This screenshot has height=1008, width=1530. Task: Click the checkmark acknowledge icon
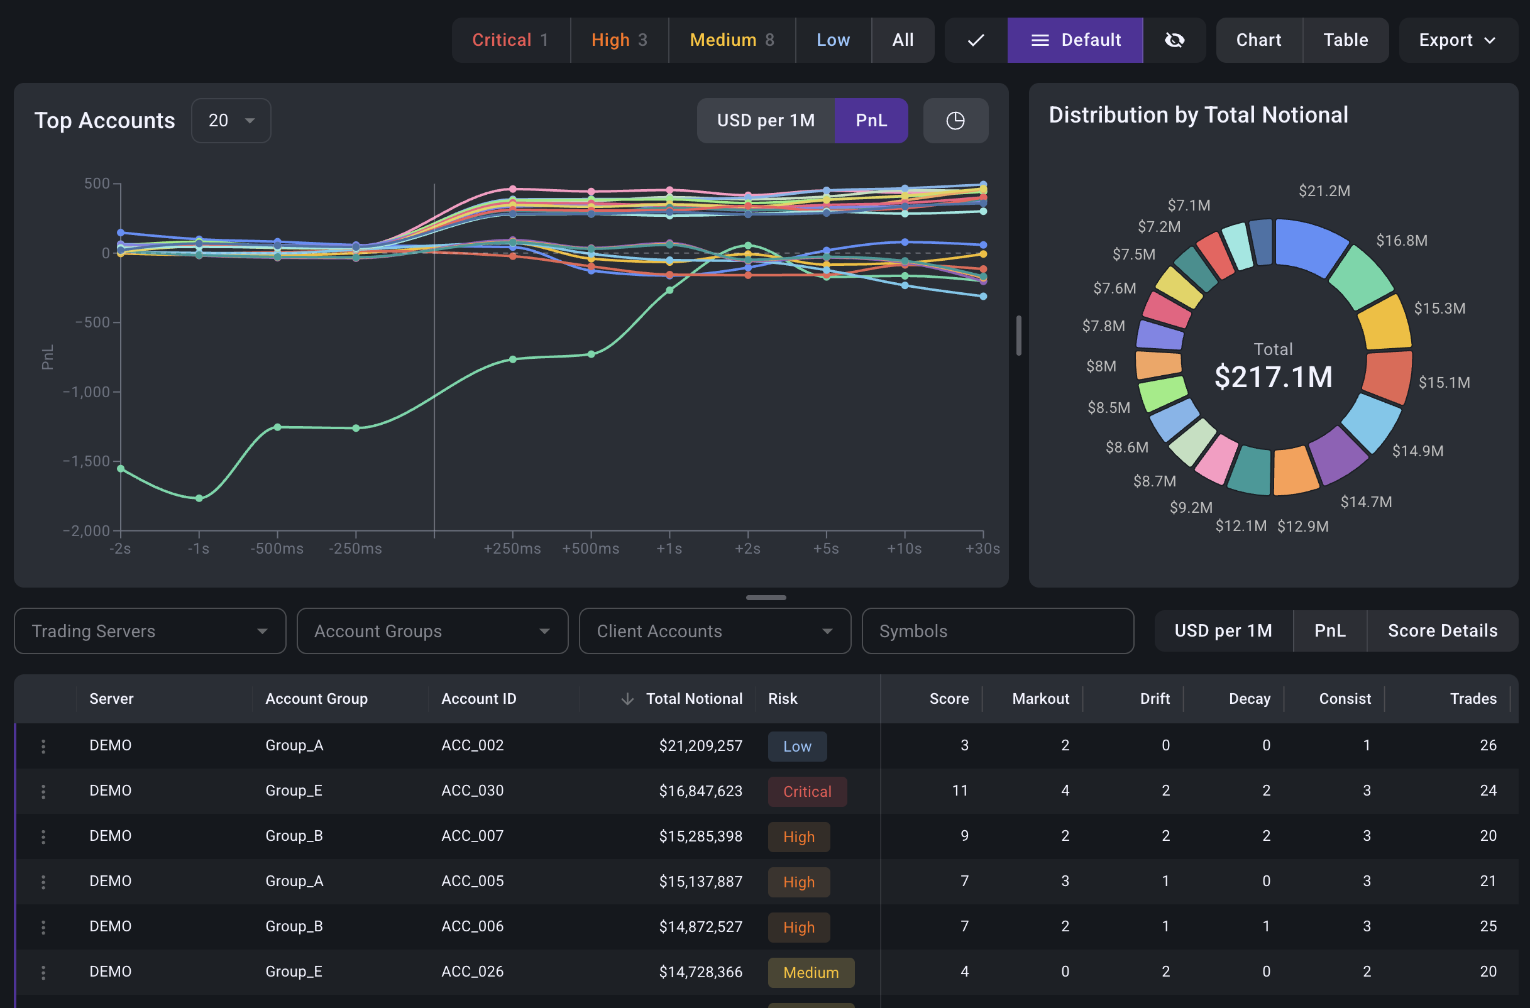click(975, 40)
